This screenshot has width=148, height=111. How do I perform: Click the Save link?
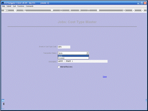[105, 77]
